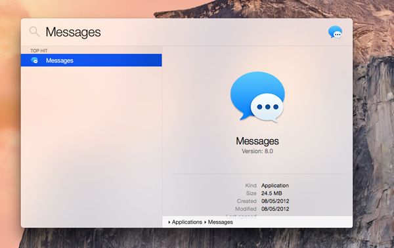
Task: Click the Modified date 08/05/2012
Action: 275,209
